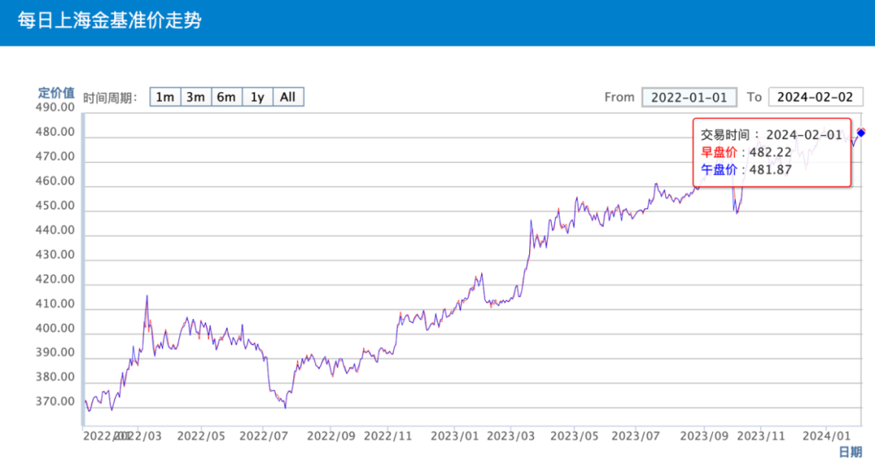Click the 370.00 y-axis value label
This screenshot has width=875, height=463.
[x=56, y=402]
